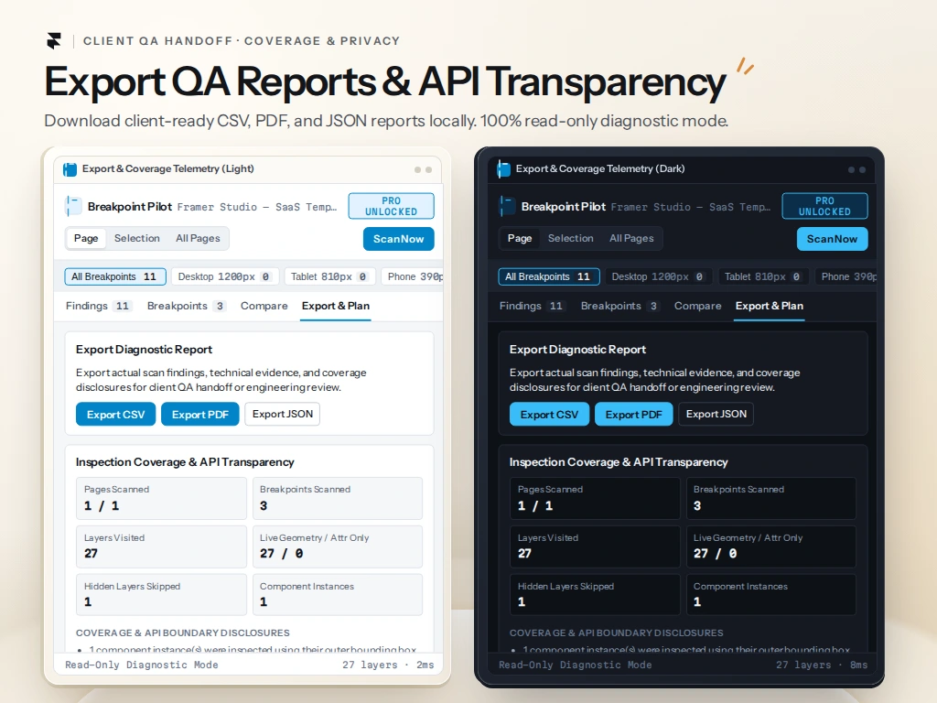Open the Breakpoints tab in the Light panel
This screenshot has width=937, height=703.
point(187,306)
